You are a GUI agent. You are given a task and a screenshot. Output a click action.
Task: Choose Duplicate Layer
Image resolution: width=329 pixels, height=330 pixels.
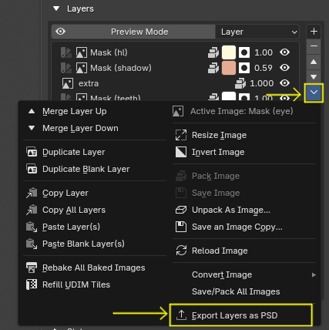(95, 152)
